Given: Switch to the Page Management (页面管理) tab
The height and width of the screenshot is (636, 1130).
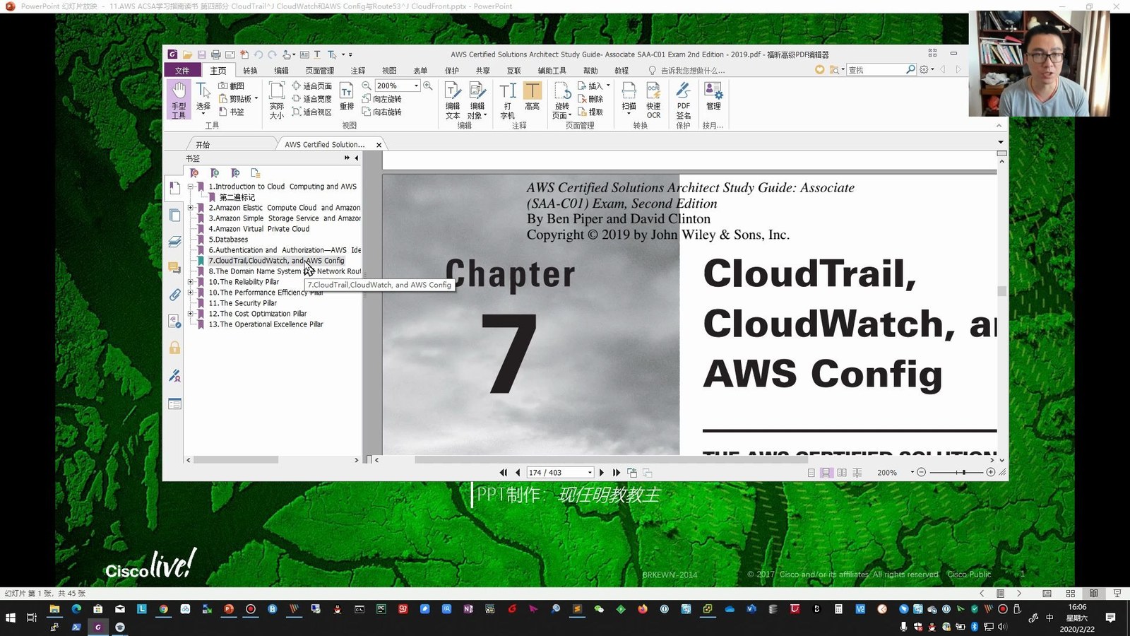Looking at the screenshot, I should tap(319, 71).
